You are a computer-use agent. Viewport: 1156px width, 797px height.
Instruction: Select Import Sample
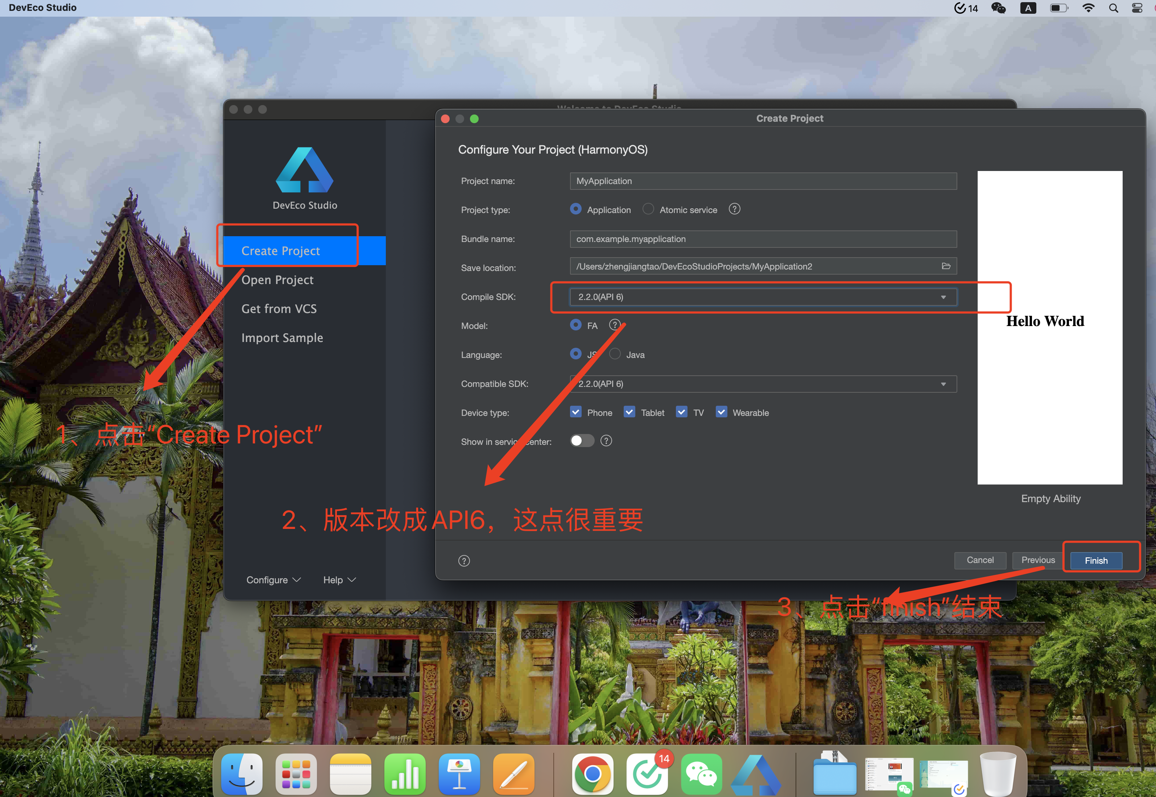coord(304,338)
